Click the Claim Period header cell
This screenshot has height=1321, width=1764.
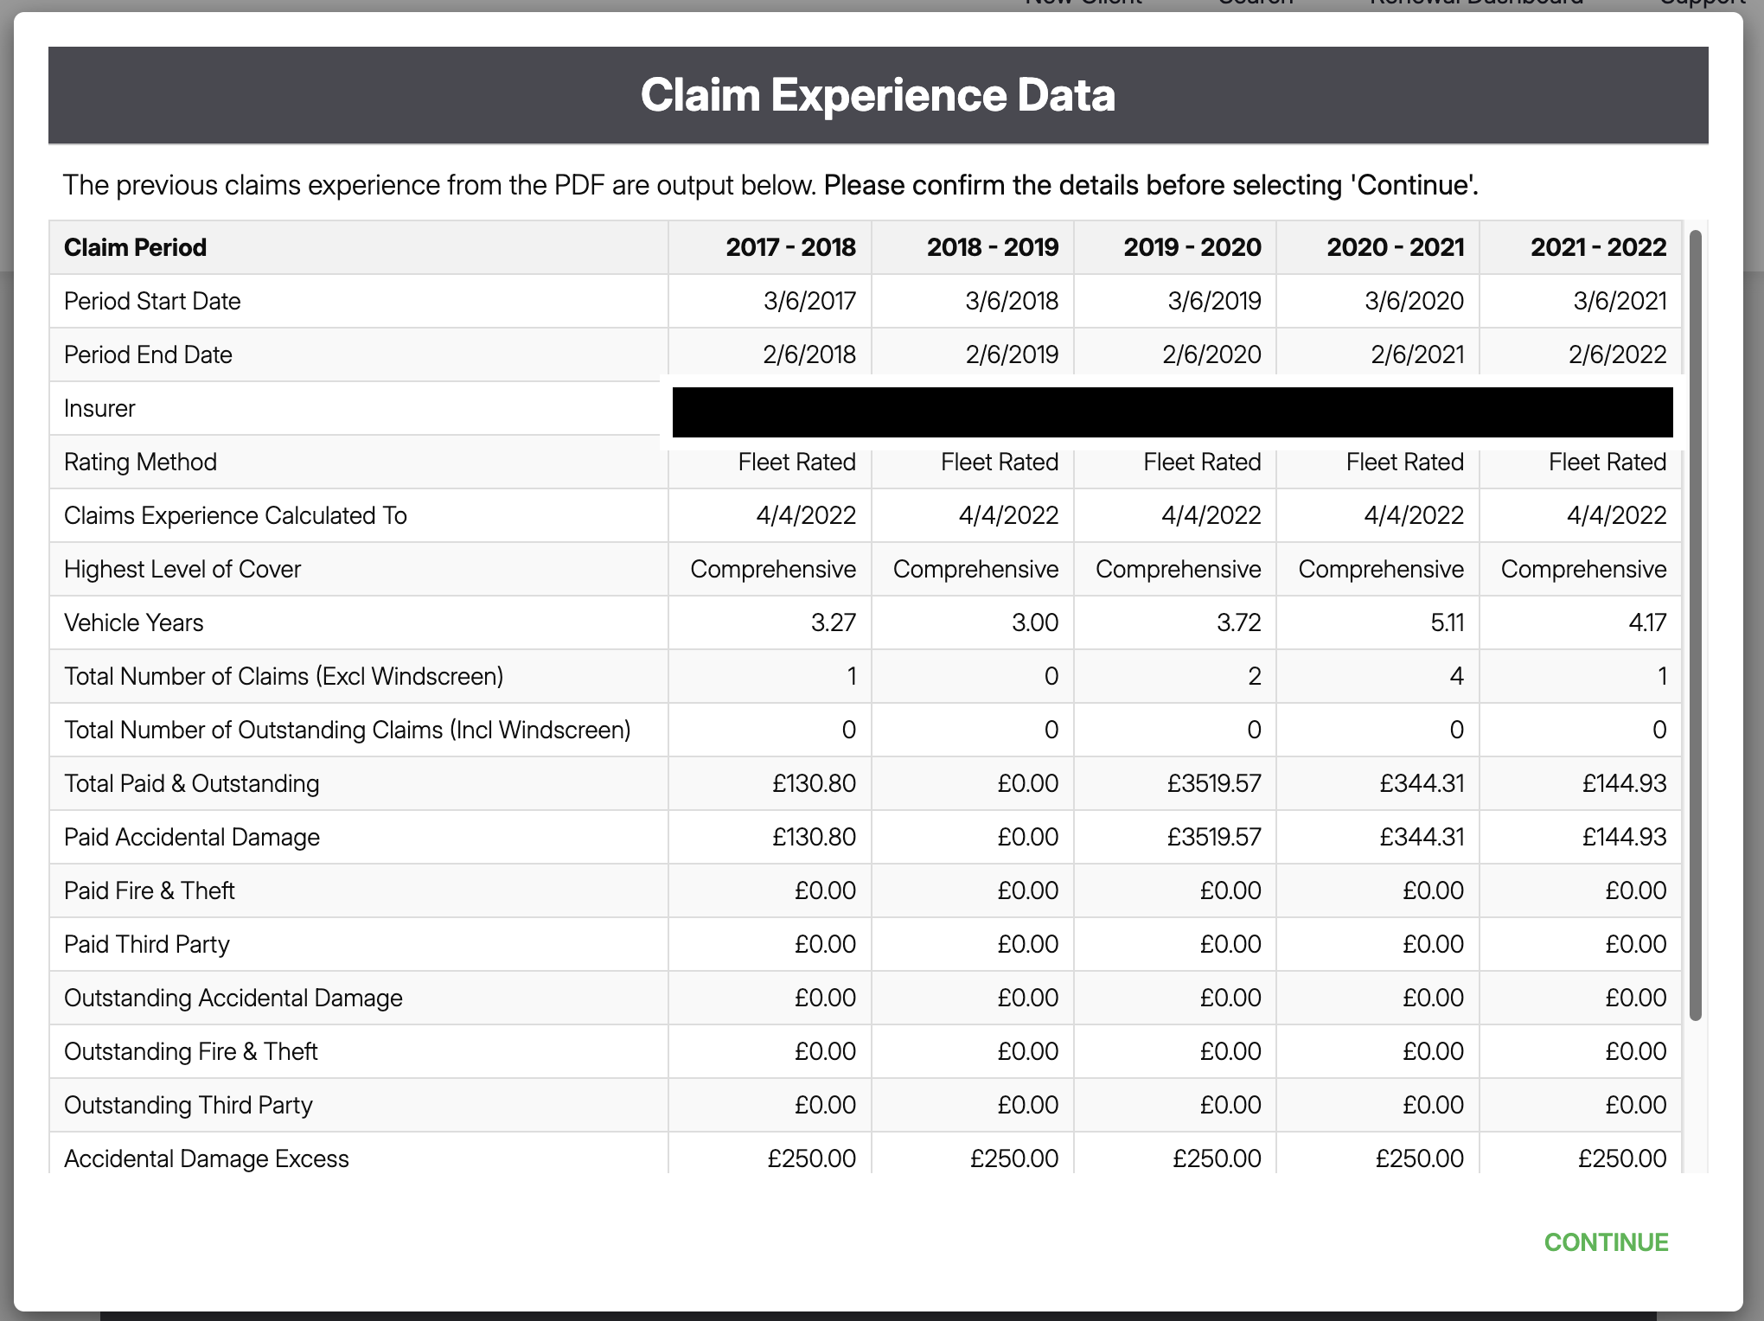359,247
